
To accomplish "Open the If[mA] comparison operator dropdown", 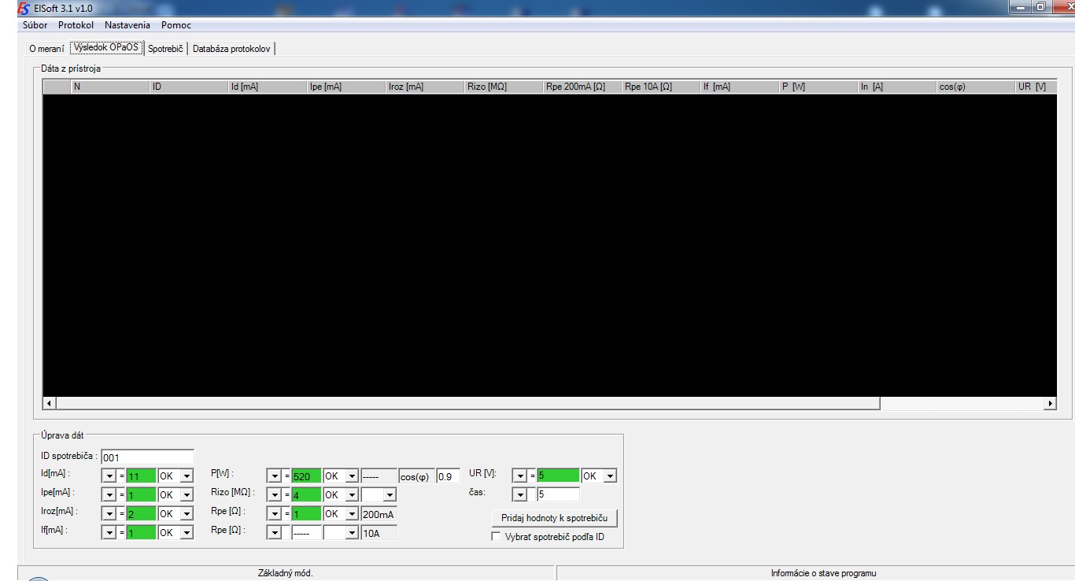I will tap(109, 532).
